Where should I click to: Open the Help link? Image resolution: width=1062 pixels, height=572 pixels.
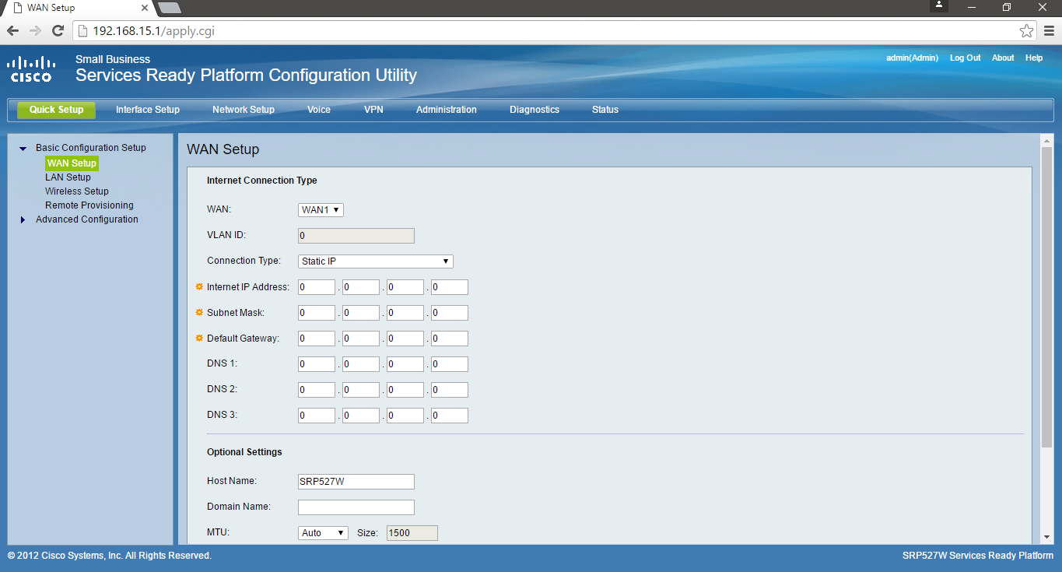coord(1034,58)
